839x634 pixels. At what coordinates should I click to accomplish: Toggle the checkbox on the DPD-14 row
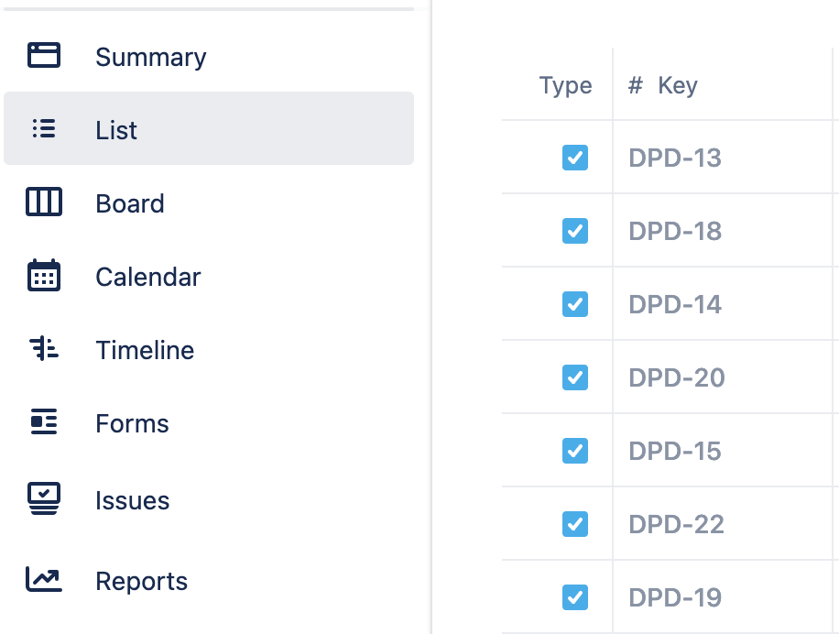(574, 304)
